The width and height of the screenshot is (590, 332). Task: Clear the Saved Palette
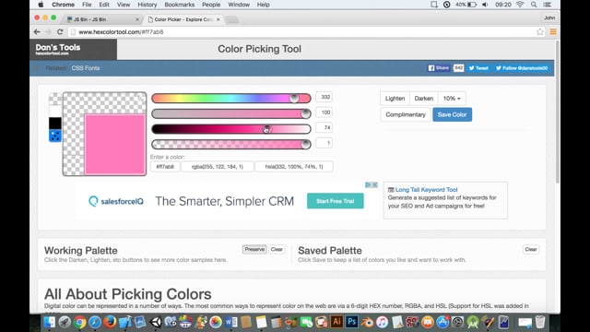click(x=531, y=249)
